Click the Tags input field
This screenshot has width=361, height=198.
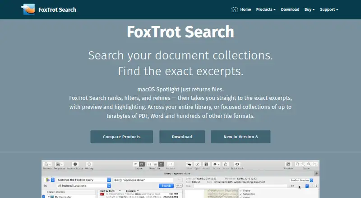240,186
